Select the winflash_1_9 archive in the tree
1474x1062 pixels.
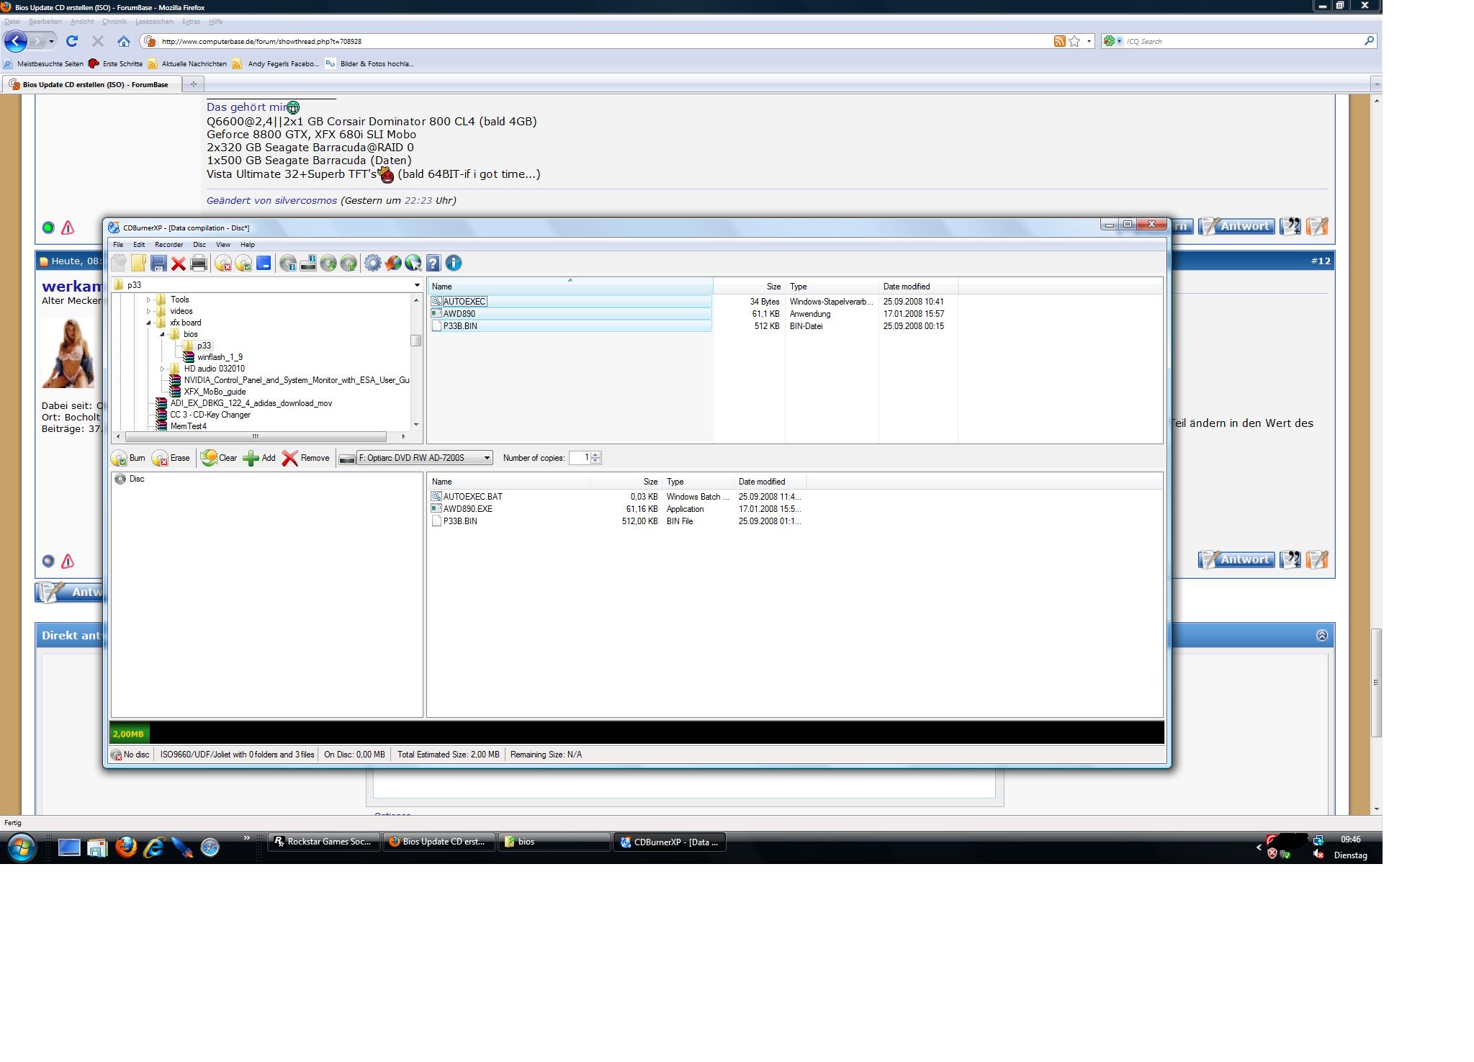tap(220, 357)
